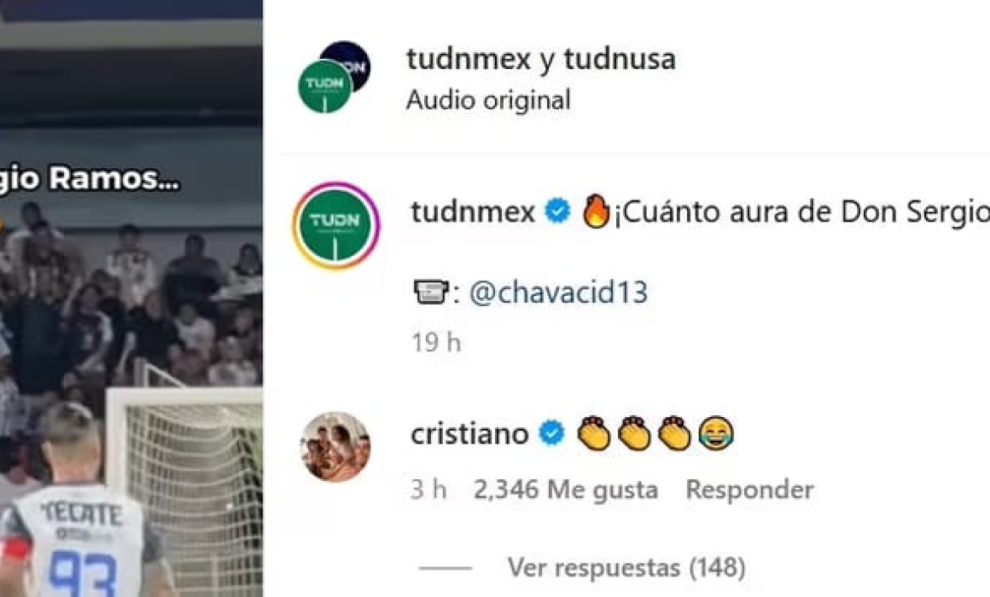The width and height of the screenshot is (990, 597).
Task: Click the first clapping hands emoji
Action: click(594, 433)
